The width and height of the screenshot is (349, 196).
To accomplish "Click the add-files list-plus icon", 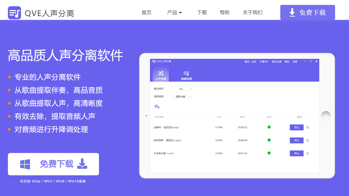I will click(157, 107).
